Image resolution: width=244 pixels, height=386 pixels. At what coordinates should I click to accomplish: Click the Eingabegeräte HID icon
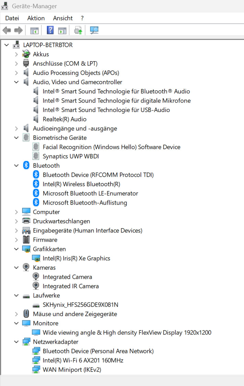[26, 230]
